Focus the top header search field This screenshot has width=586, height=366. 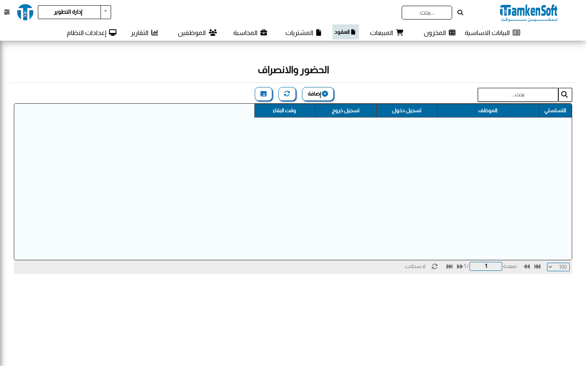[x=427, y=13]
